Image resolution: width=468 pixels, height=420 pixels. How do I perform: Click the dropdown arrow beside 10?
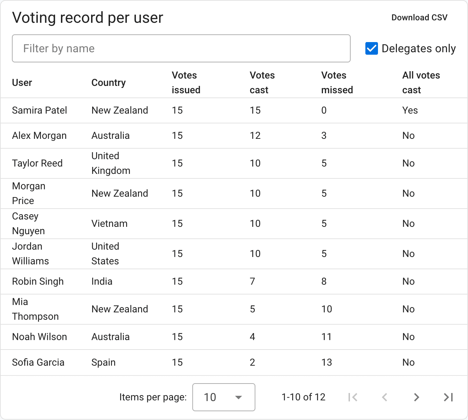pos(239,397)
